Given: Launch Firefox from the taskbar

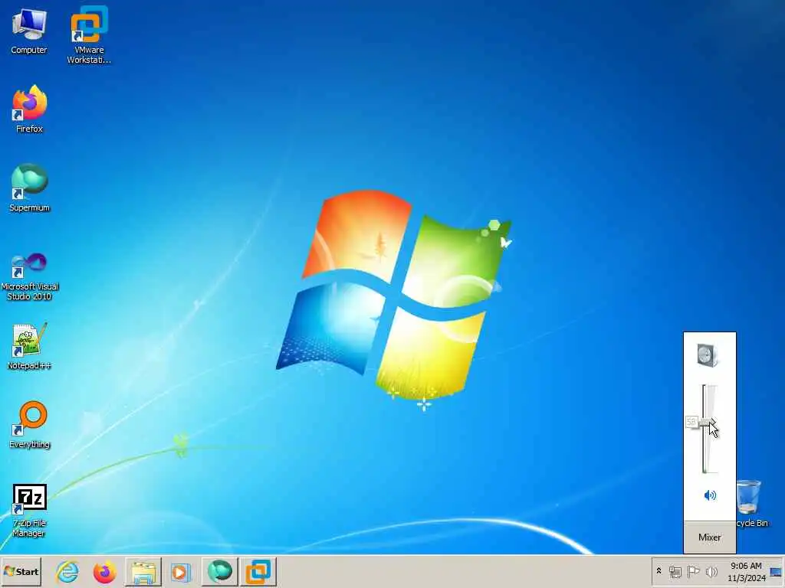Looking at the screenshot, I should pos(104,571).
